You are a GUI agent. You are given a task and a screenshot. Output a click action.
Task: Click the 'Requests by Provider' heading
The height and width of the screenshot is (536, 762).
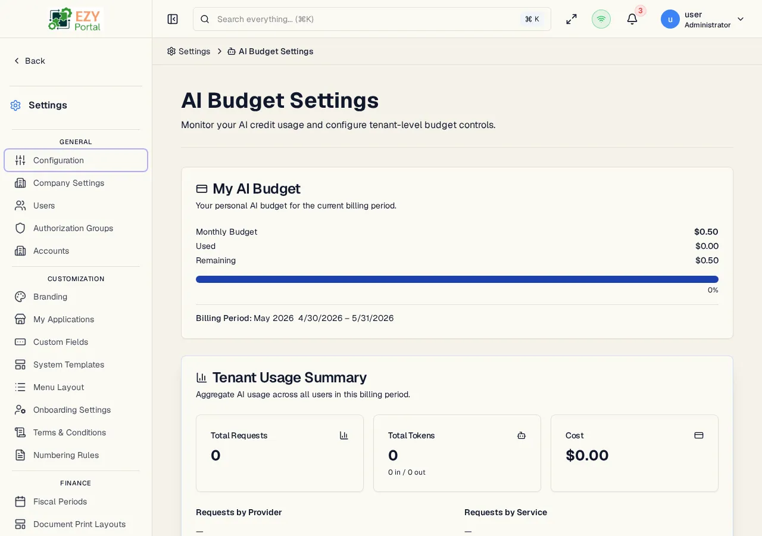(x=239, y=512)
